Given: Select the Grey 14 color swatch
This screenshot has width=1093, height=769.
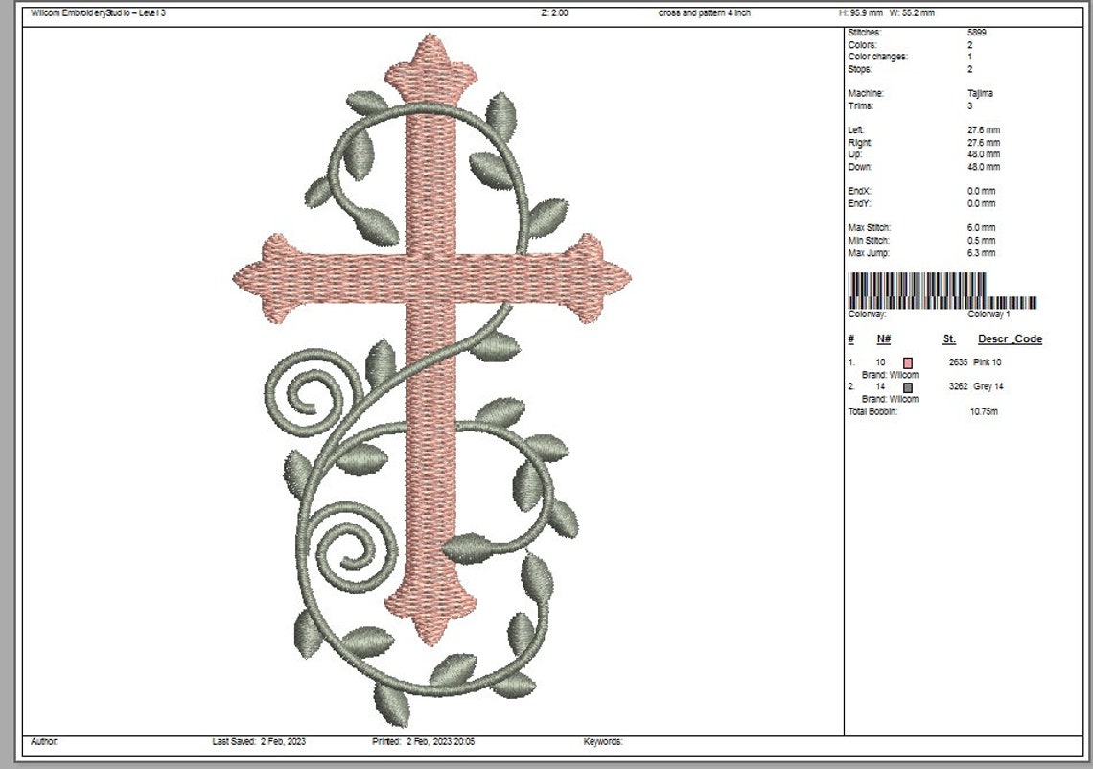Looking at the screenshot, I should pyautogui.click(x=907, y=386).
